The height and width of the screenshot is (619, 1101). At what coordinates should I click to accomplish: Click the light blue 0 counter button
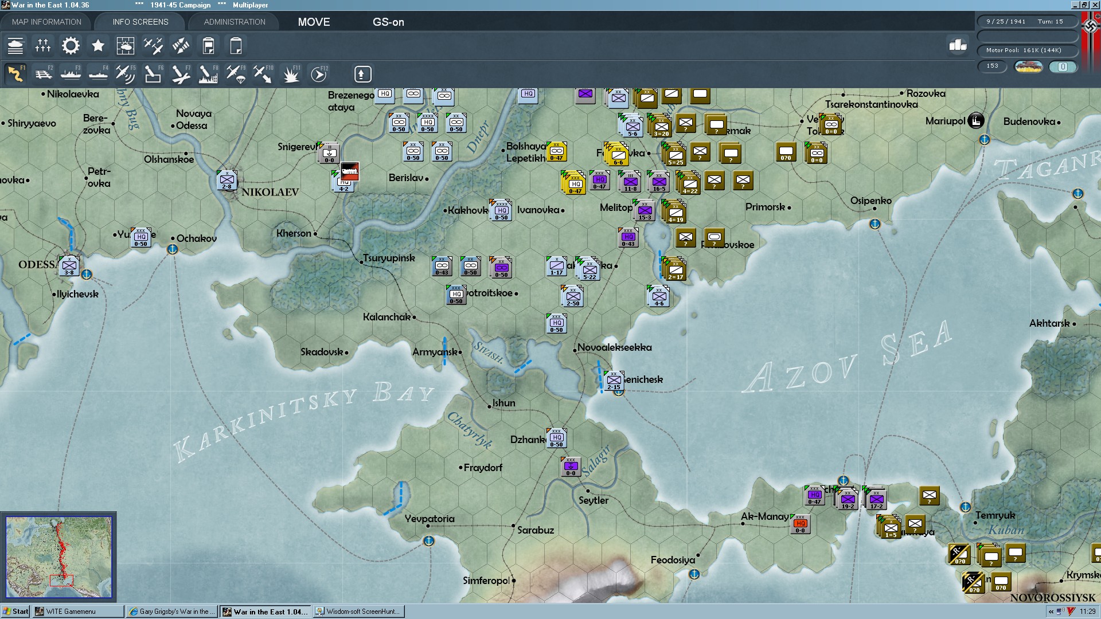click(1063, 66)
